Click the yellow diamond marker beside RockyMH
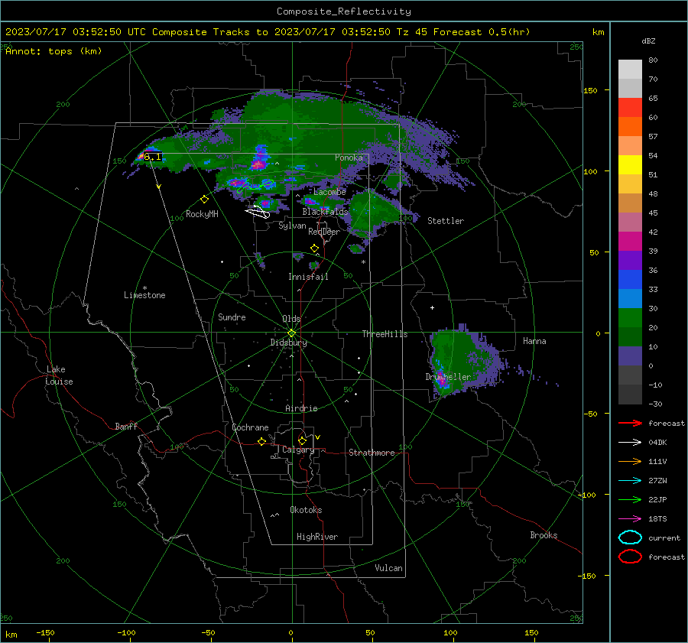This screenshot has height=643, width=688. click(204, 200)
